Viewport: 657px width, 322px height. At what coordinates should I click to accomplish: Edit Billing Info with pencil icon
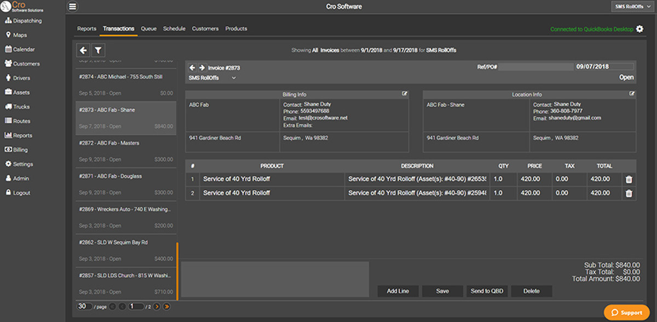tap(405, 94)
